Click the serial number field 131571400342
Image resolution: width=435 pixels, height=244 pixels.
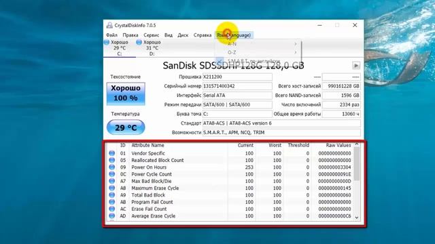pos(237,86)
